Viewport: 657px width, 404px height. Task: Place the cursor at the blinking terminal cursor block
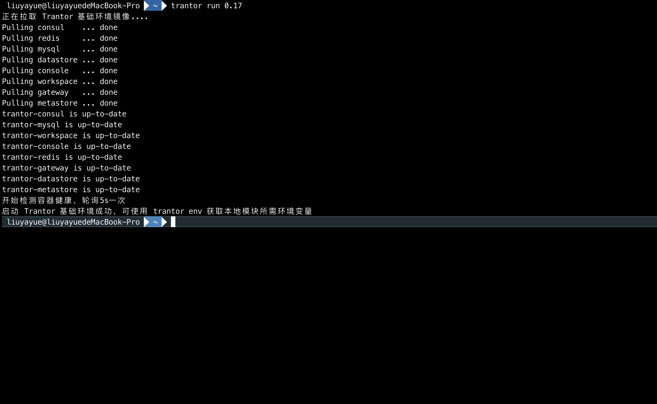pyautogui.click(x=173, y=222)
